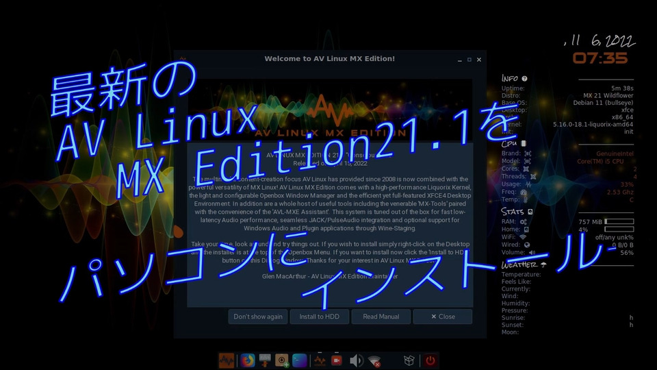Click the icon next to Brand label
Image resolution: width=657 pixels, height=370 pixels.
click(x=528, y=153)
